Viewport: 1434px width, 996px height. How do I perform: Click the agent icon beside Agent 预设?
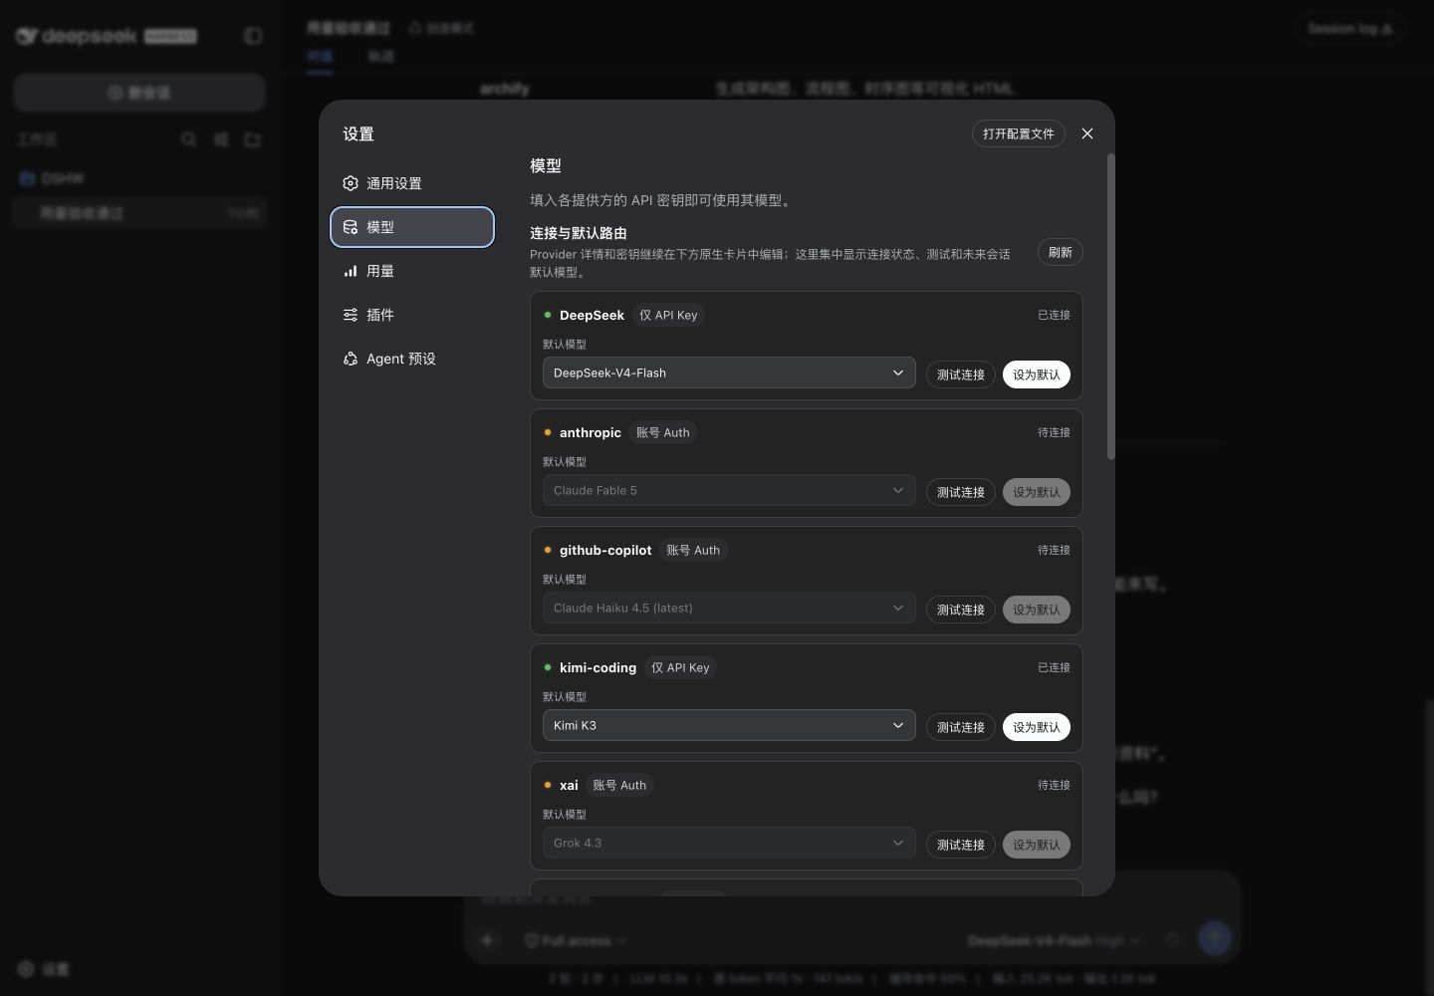[x=351, y=359]
